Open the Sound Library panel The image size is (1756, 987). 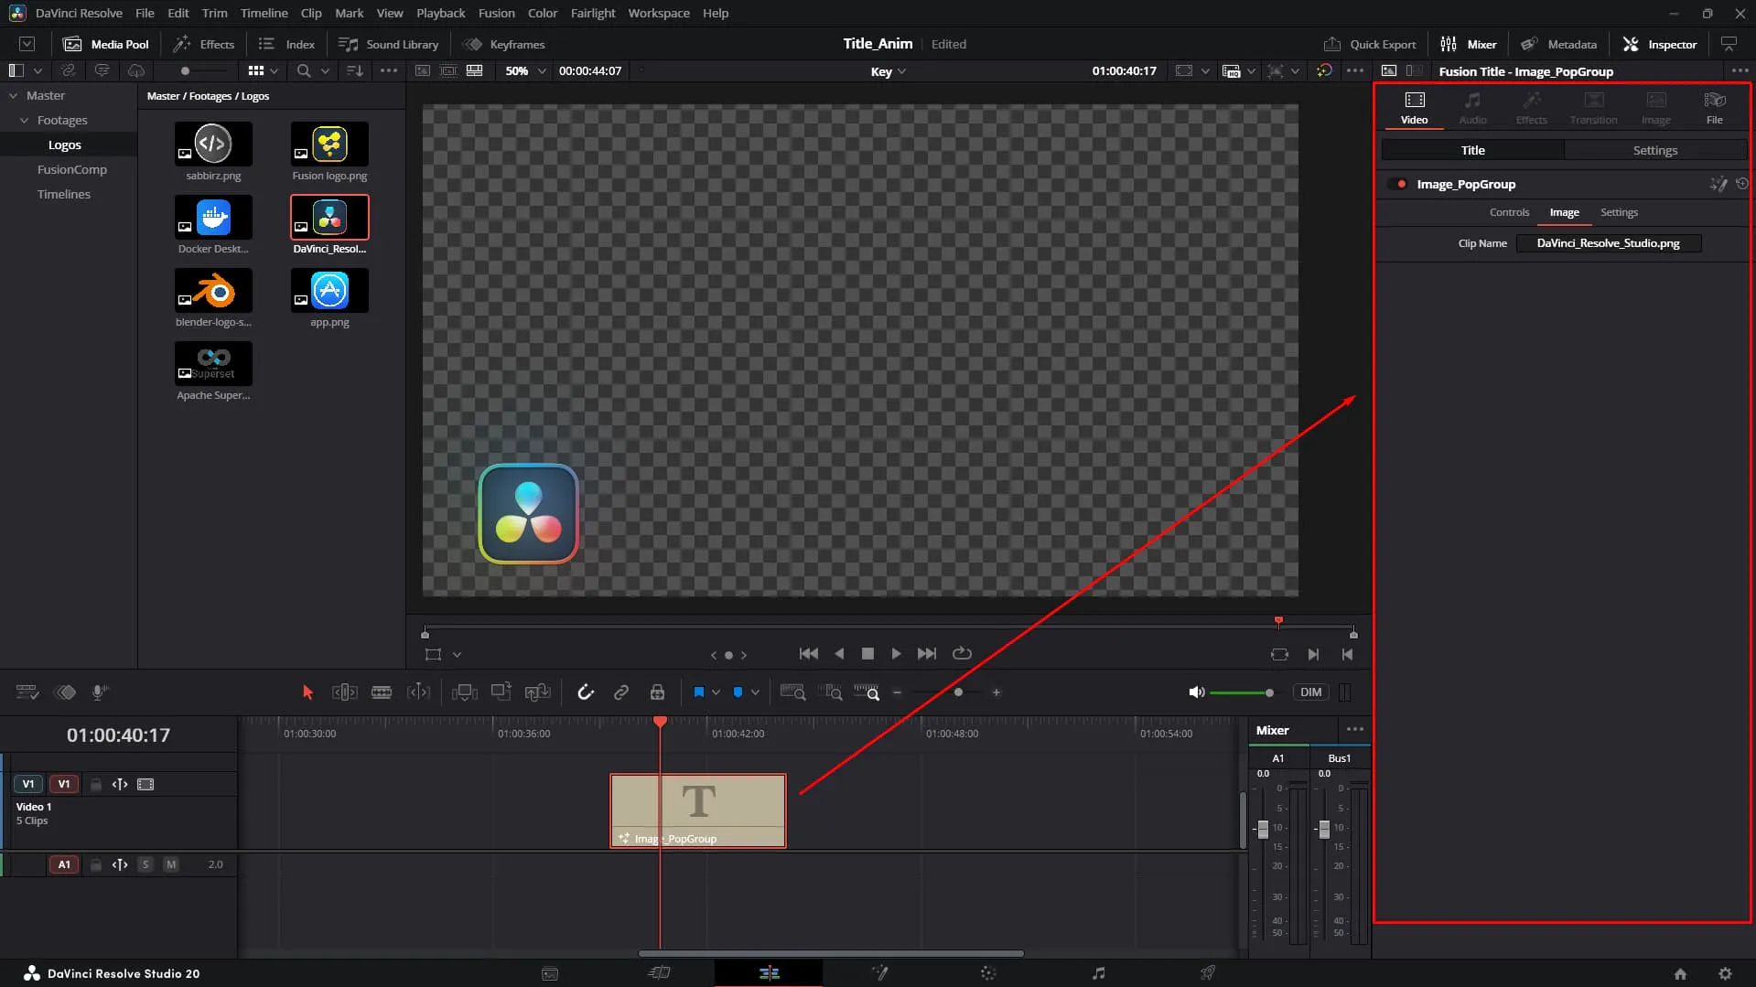(389, 44)
